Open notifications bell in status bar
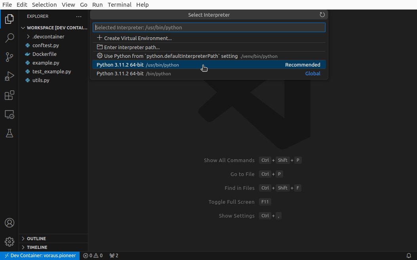Screen dimensions: 417x260 [x=409, y=256]
